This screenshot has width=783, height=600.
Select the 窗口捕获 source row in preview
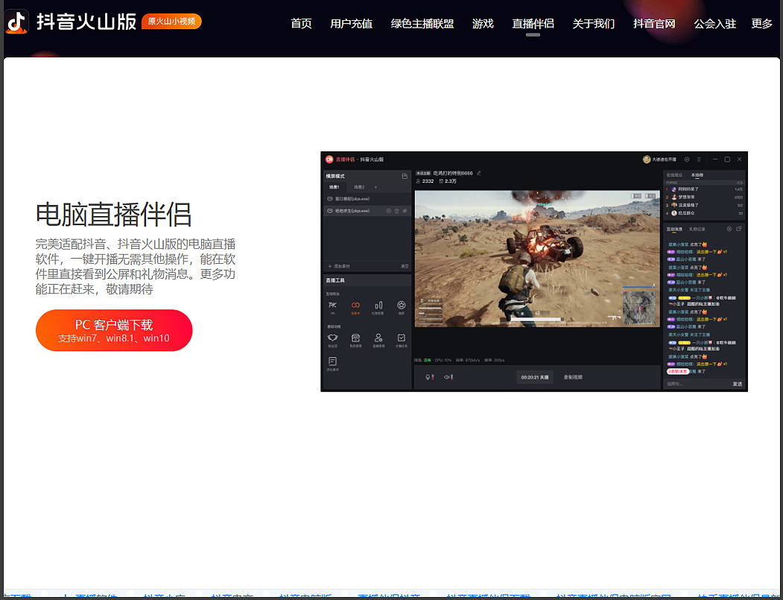[367, 199]
